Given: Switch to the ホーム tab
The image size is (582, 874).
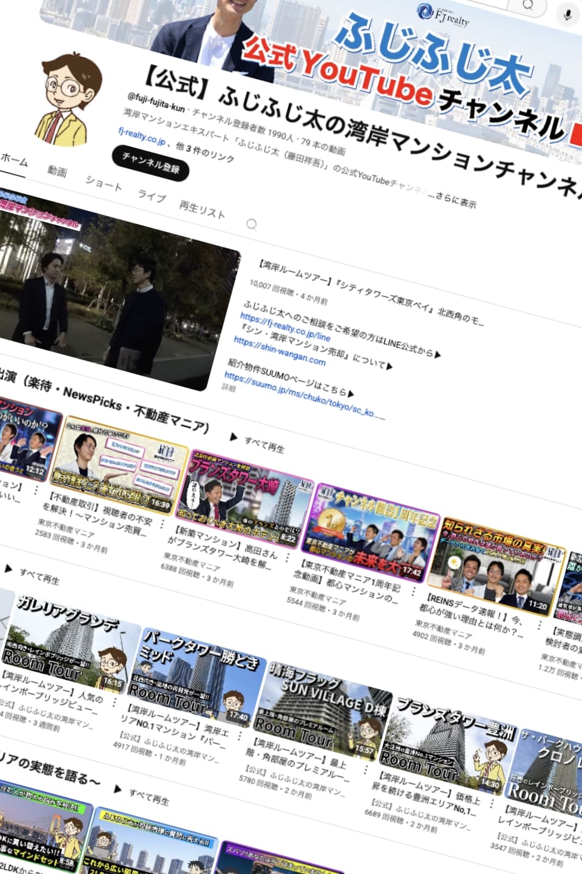Looking at the screenshot, I should click(13, 160).
